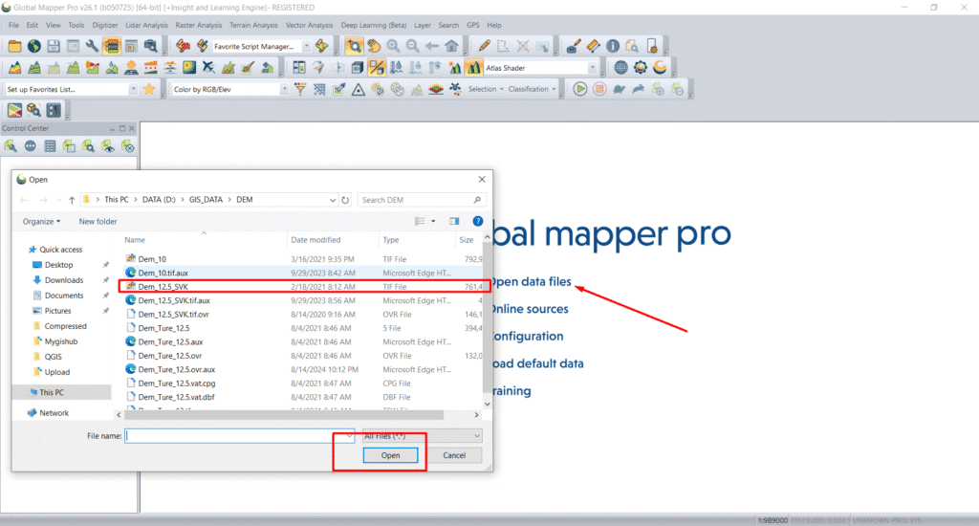
Task: Click the Save Workspace floppy disk icon
Action: pos(54,46)
